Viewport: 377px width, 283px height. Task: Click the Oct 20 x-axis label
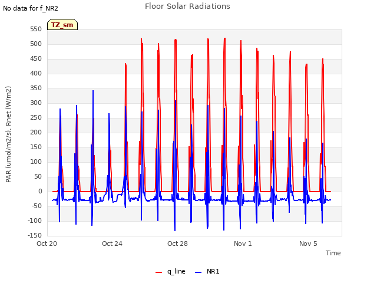(x=47, y=243)
